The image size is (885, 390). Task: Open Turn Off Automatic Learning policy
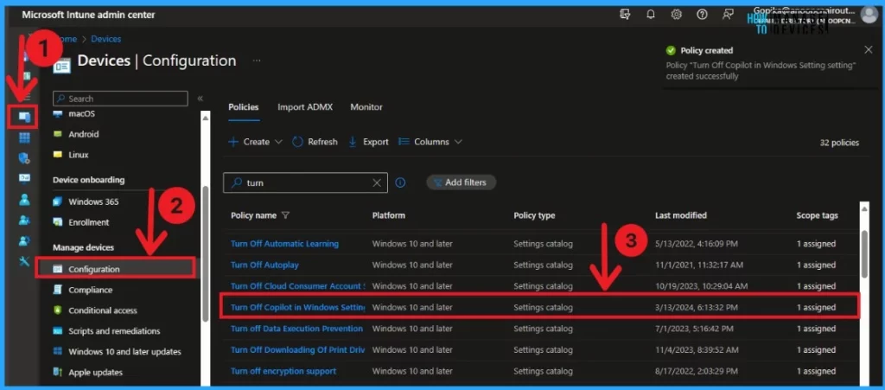click(284, 244)
